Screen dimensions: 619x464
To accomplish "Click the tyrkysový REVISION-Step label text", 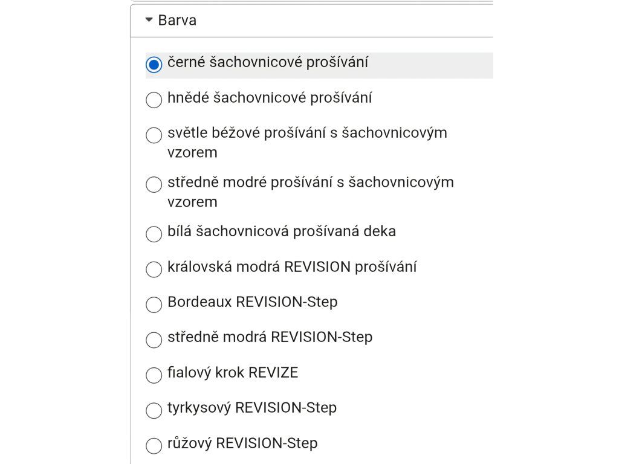I will [x=252, y=408].
